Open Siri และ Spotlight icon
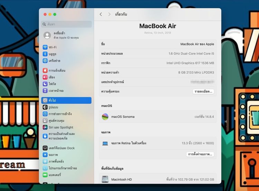This screenshot has height=191, width=259. pyautogui.click(x=45, y=127)
